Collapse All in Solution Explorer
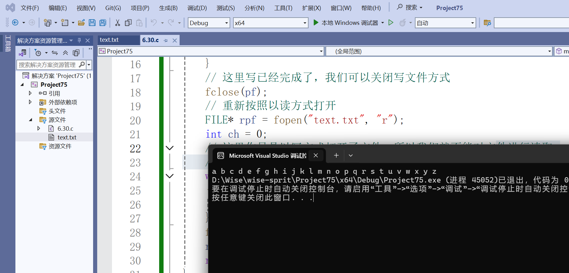Image resolution: width=569 pixels, height=273 pixels. (65, 53)
